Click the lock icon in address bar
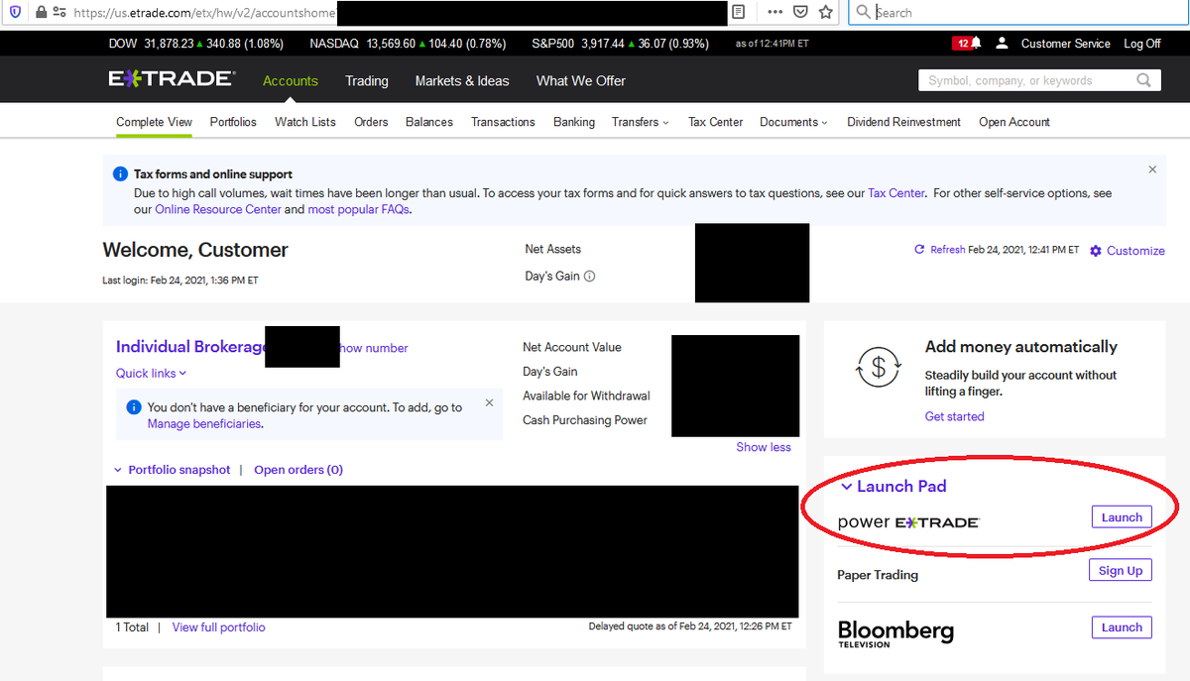The height and width of the screenshot is (681, 1190). [x=41, y=12]
